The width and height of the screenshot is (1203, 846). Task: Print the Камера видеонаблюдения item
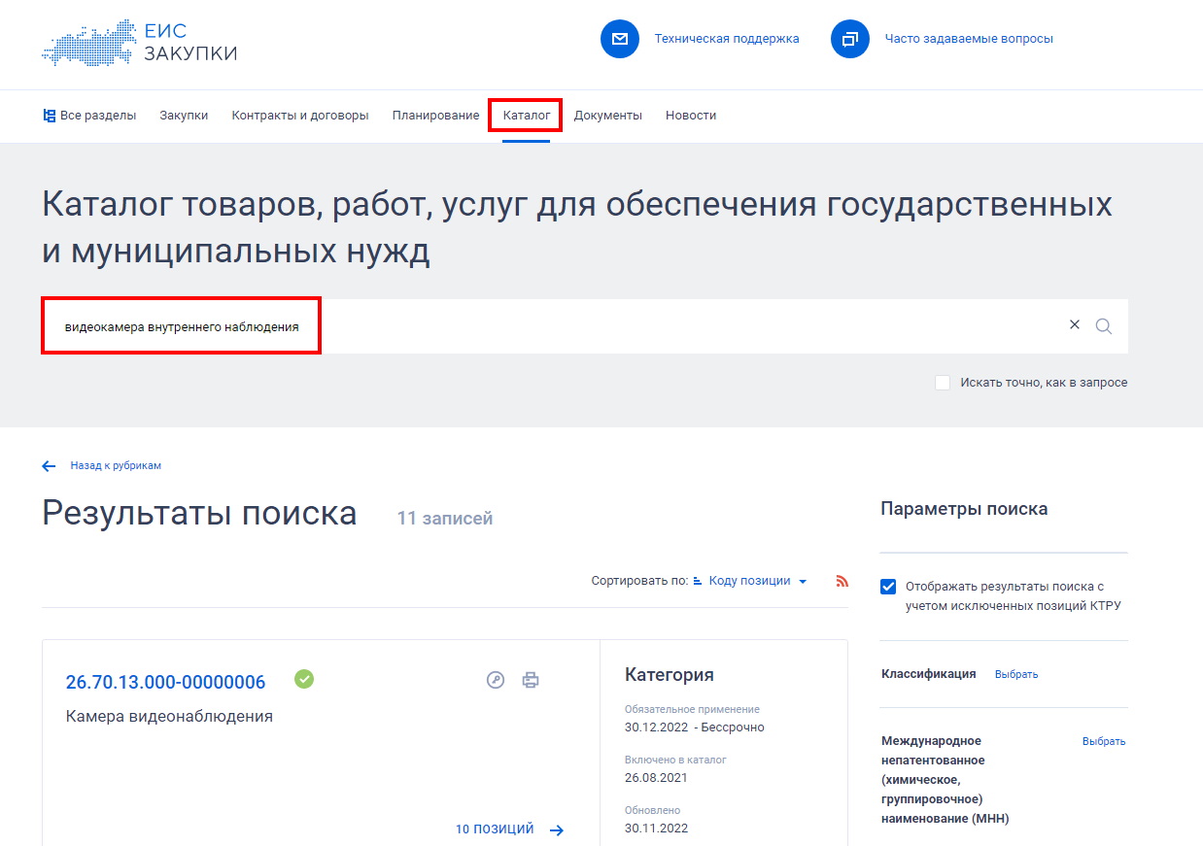[x=531, y=681]
